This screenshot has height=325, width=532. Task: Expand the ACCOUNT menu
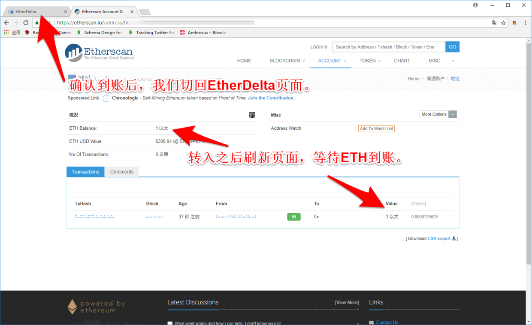332,61
